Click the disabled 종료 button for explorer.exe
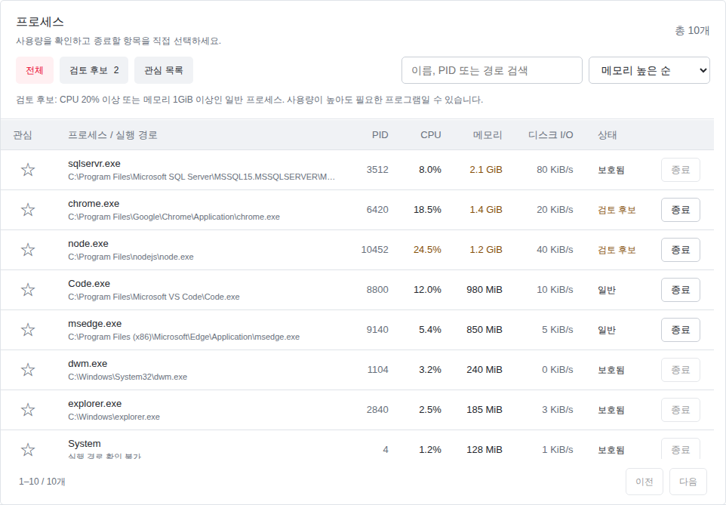726x505 pixels. point(681,410)
